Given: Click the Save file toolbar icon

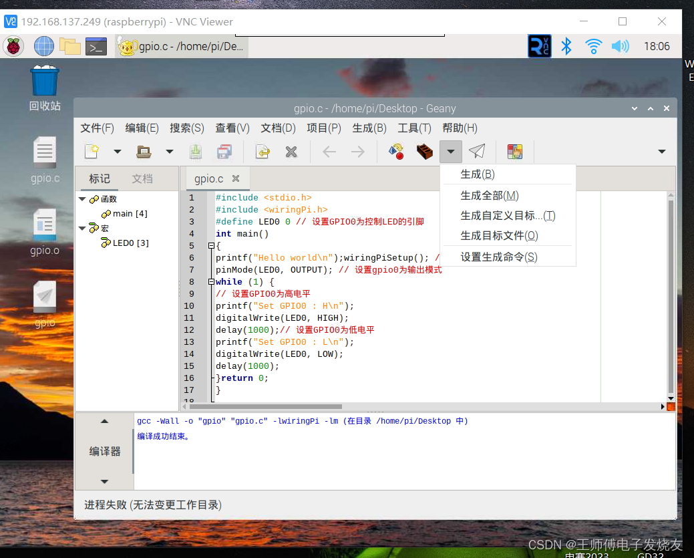Looking at the screenshot, I should click(196, 152).
